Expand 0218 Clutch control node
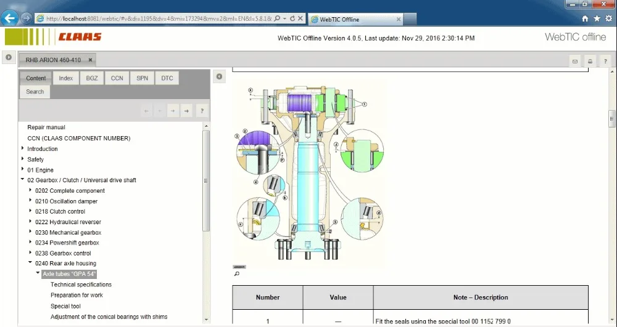The width and height of the screenshot is (617, 327). (x=30, y=211)
